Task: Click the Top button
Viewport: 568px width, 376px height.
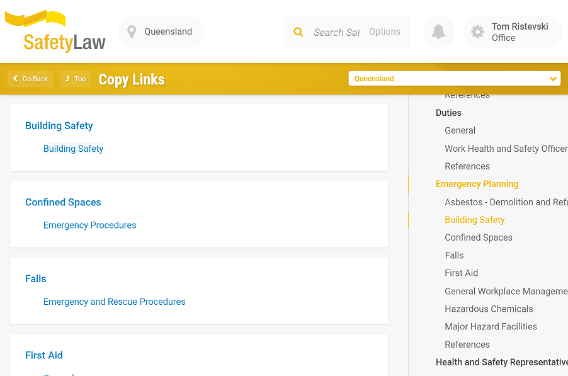Action: [76, 79]
